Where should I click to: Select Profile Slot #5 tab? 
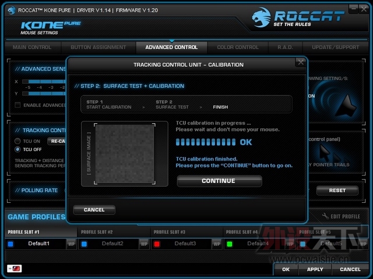point(332,232)
